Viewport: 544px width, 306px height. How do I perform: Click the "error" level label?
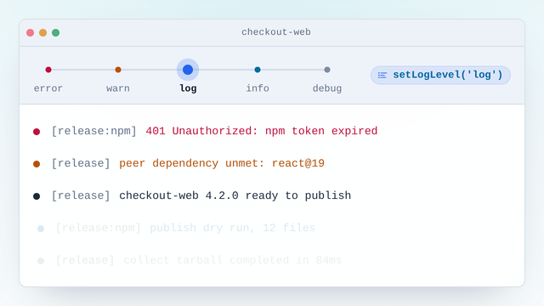coord(48,88)
